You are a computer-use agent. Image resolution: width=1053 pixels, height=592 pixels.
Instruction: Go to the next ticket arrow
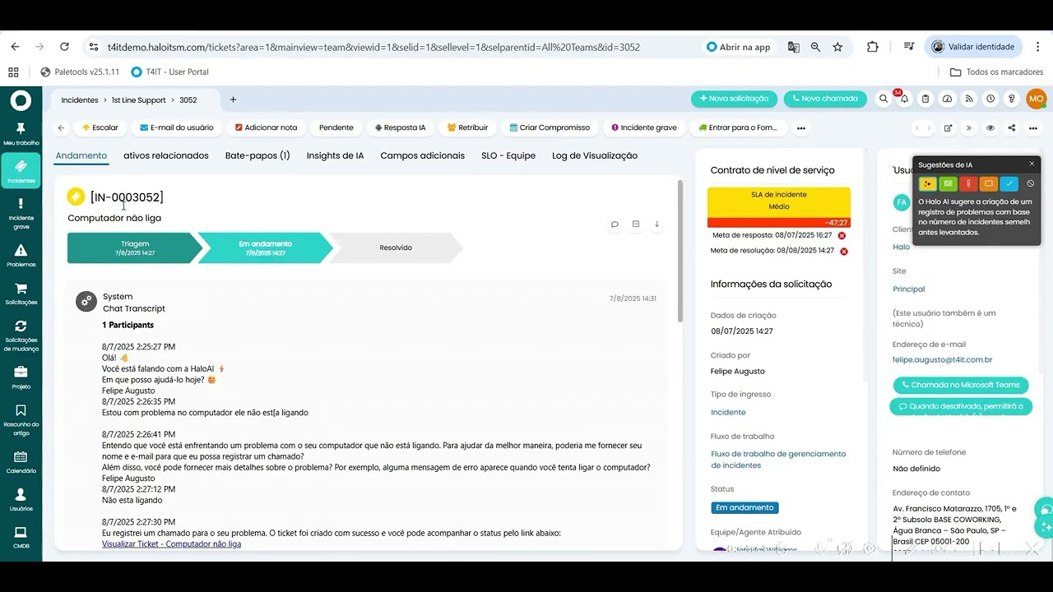tap(930, 128)
